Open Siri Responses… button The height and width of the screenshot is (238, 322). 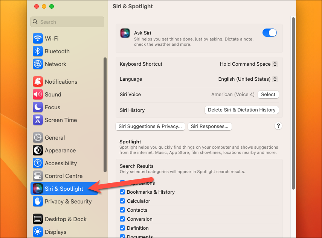210,126
